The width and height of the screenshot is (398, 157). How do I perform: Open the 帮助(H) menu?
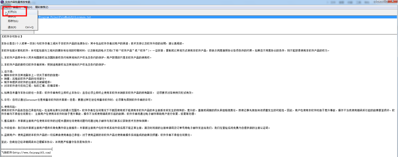[x=28, y=7]
